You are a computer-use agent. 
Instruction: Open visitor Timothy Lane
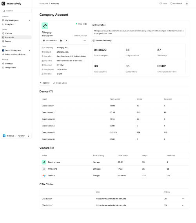click(54, 162)
